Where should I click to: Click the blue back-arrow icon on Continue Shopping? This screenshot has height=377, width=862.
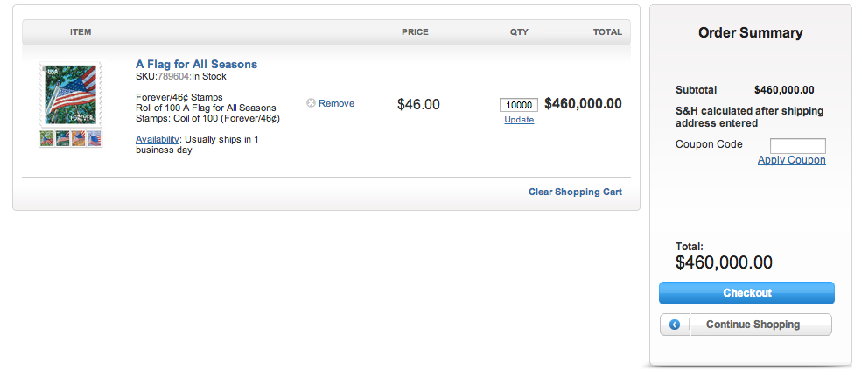675,325
